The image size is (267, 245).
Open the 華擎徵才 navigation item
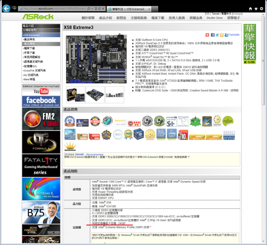tap(234, 18)
